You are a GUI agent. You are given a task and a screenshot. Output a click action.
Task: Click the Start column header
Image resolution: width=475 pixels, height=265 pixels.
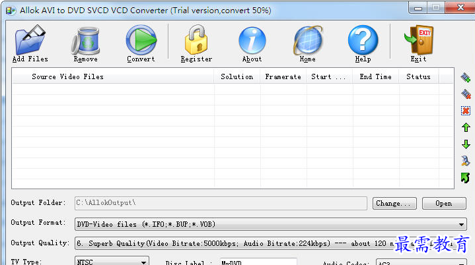click(x=330, y=76)
